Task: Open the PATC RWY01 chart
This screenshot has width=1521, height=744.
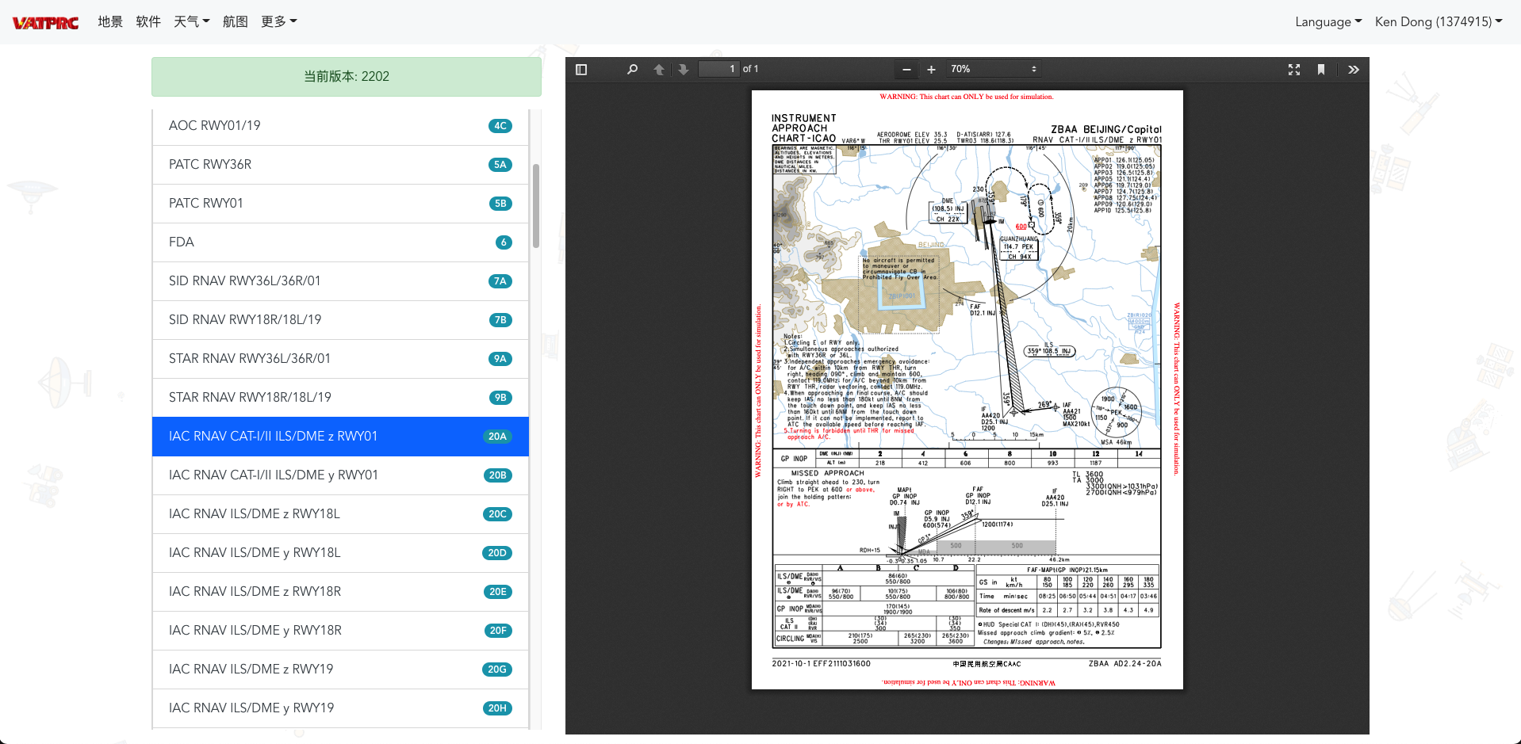Action: [x=340, y=204]
